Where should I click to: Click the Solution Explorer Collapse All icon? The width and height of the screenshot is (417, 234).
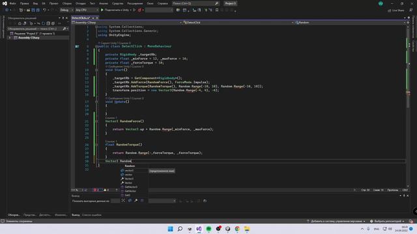pyautogui.click(x=48, y=23)
